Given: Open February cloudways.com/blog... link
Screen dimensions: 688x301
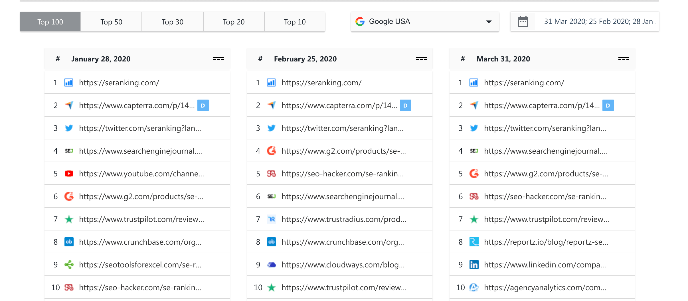Looking at the screenshot, I should 343,265.
